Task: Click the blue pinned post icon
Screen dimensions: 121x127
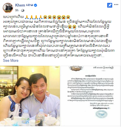Action: pos(110,5)
